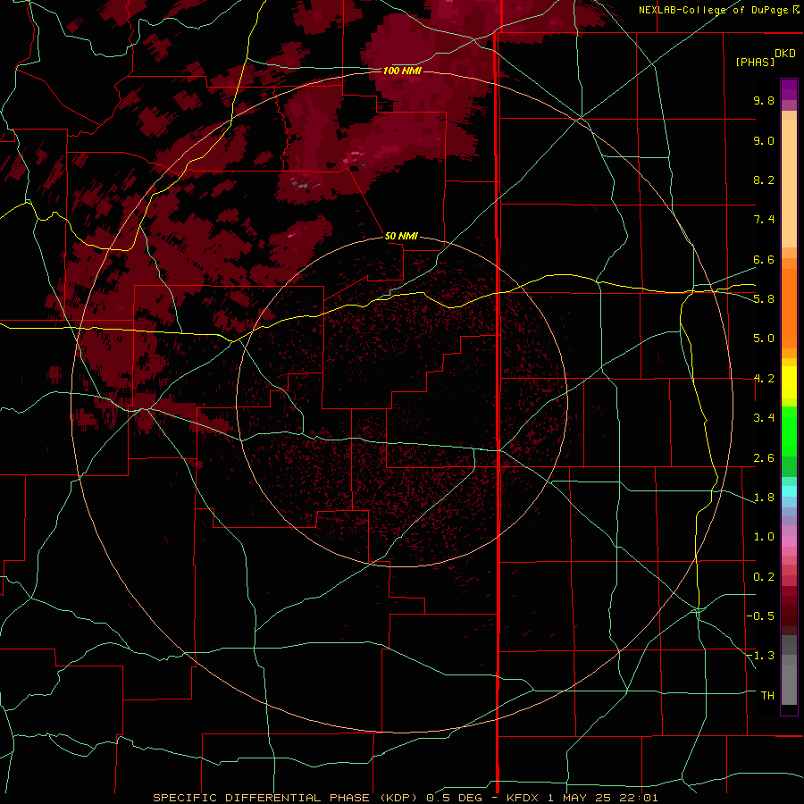The image size is (804, 804).
Task: Click the 2.6 scale value
Action: point(764,458)
